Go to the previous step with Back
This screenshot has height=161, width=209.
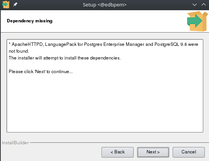coord(117,152)
